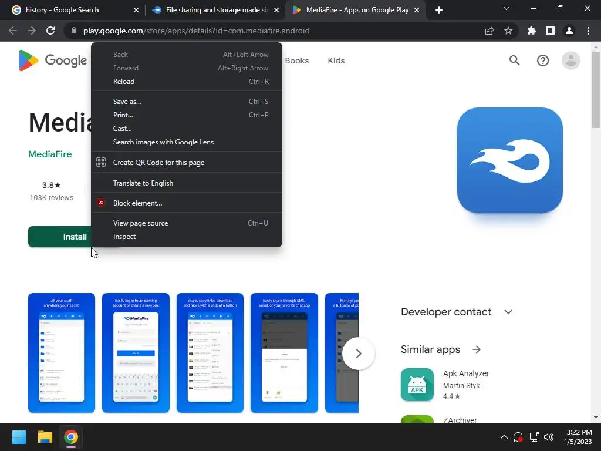Close the history Google Search tab
The height and width of the screenshot is (451, 601).
click(x=136, y=10)
